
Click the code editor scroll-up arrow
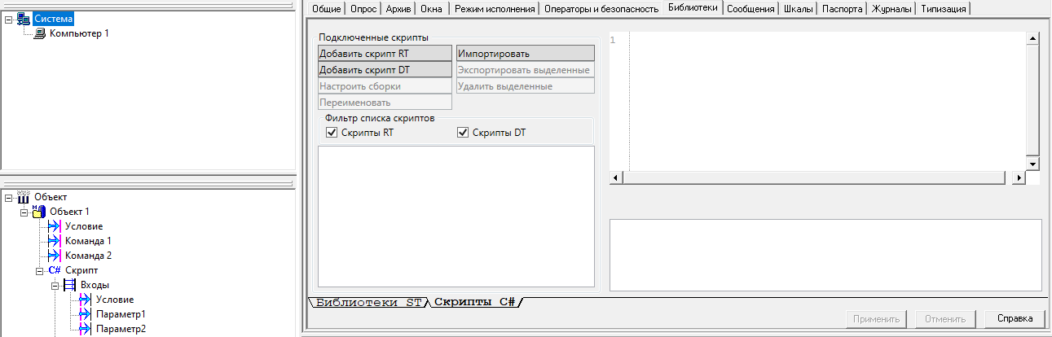(x=1032, y=38)
